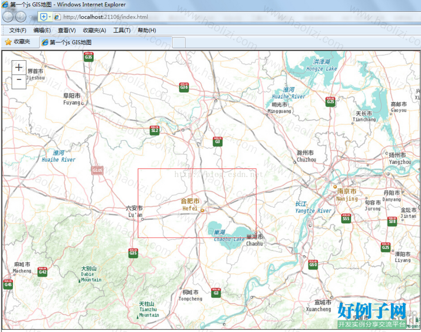Open the 帮助(H) menu
Viewport: 421px width, 332px height.
[x=147, y=30]
